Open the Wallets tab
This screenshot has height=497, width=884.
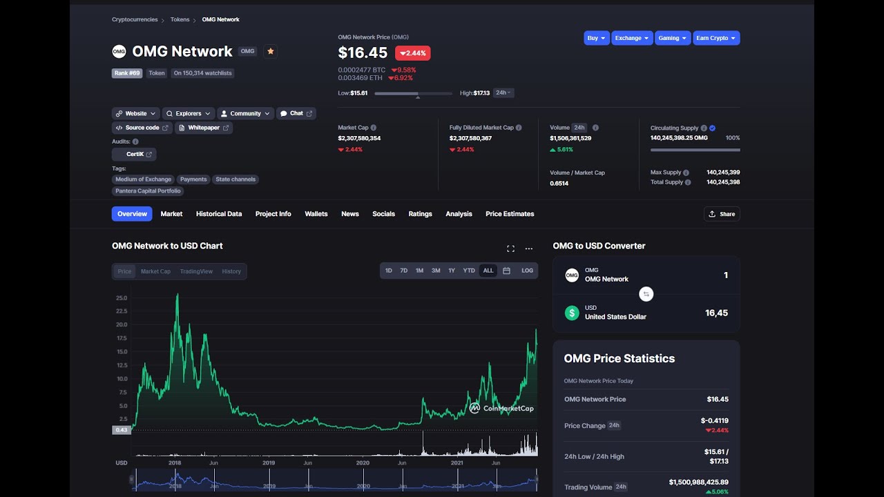click(316, 214)
